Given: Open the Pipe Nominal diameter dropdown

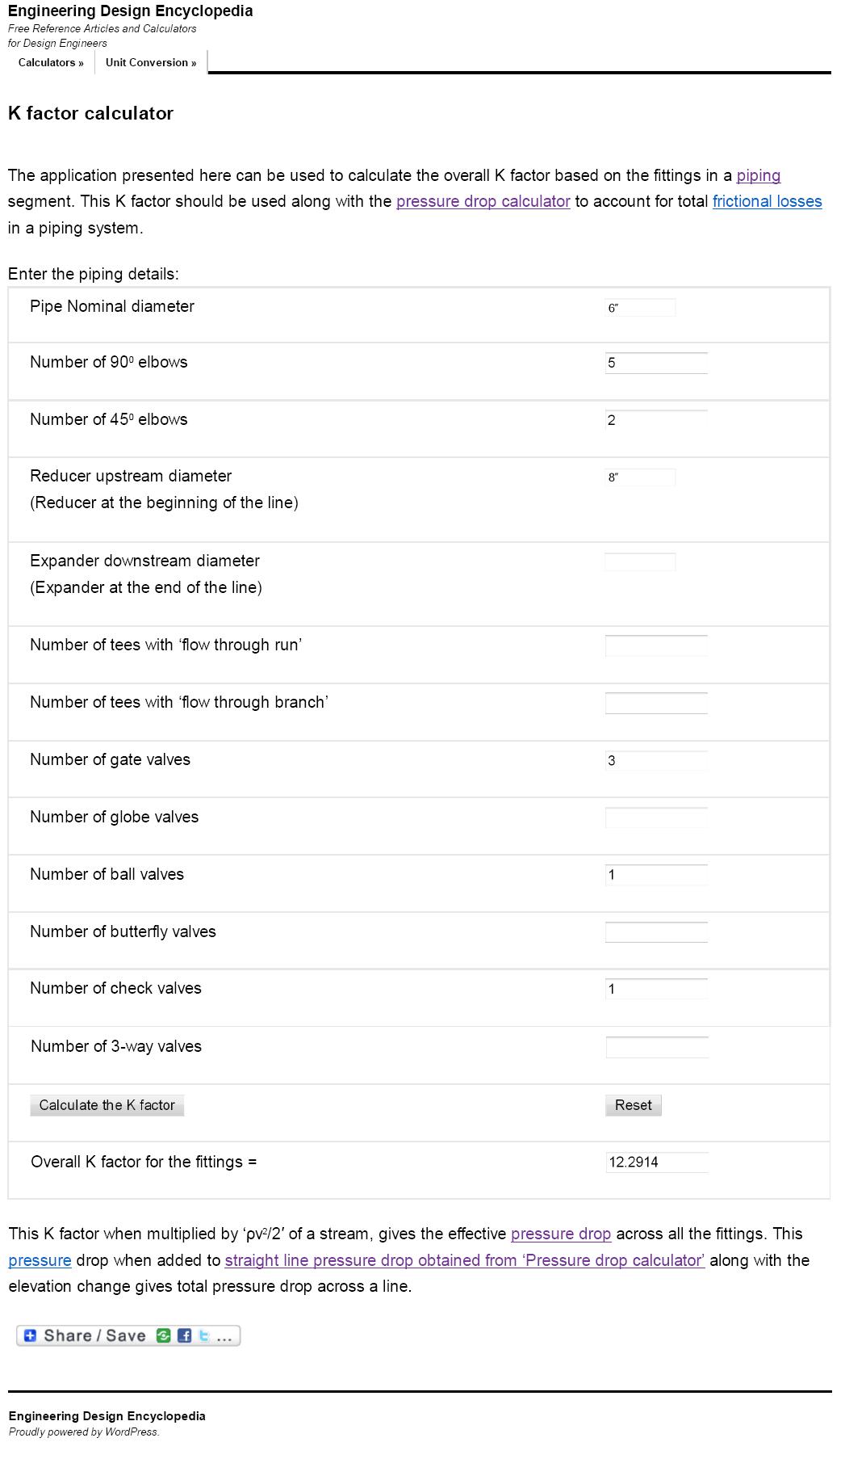Looking at the screenshot, I should [640, 308].
